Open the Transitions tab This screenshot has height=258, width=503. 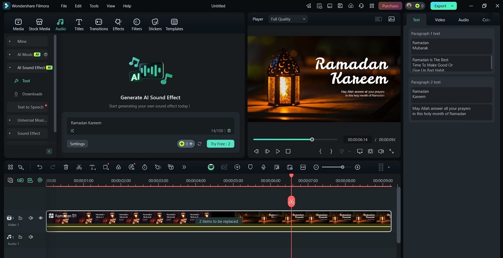coord(98,24)
